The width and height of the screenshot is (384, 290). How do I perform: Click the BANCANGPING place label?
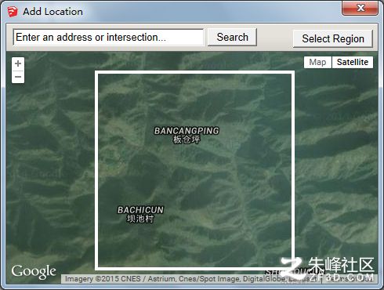[187, 131]
